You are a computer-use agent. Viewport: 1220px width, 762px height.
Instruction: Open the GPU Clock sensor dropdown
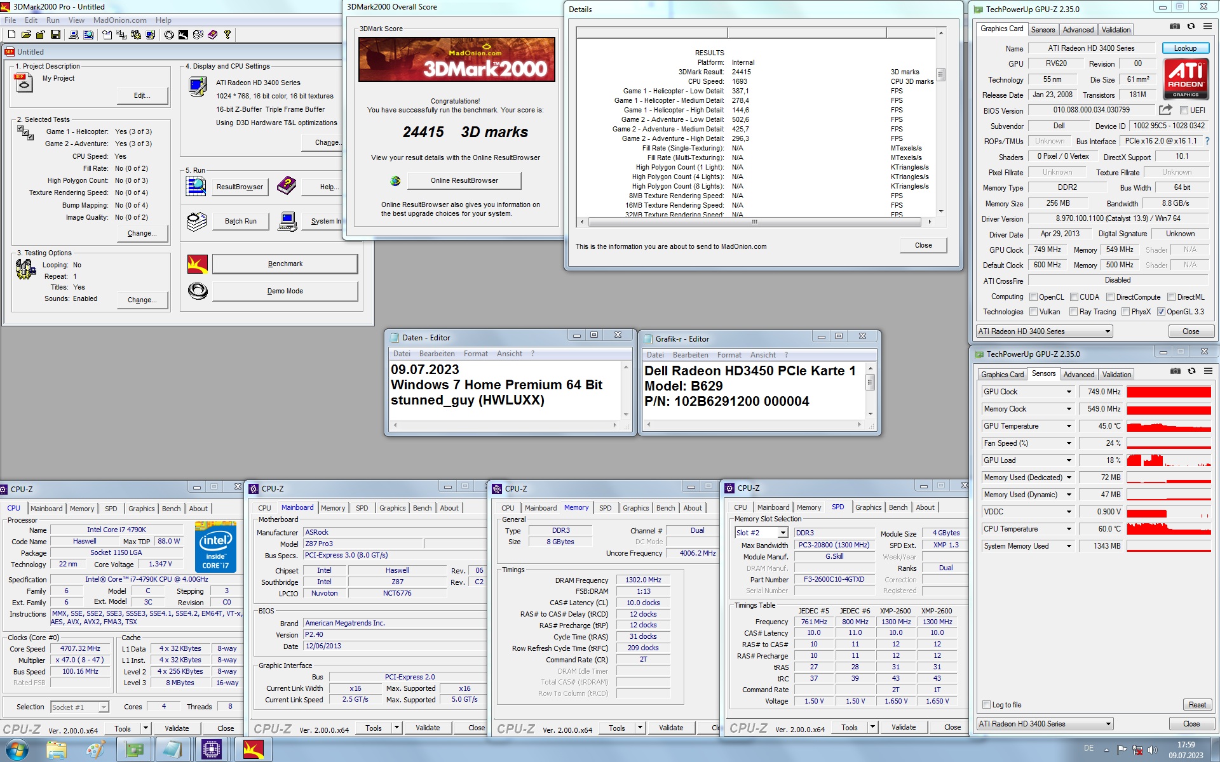tap(1069, 392)
